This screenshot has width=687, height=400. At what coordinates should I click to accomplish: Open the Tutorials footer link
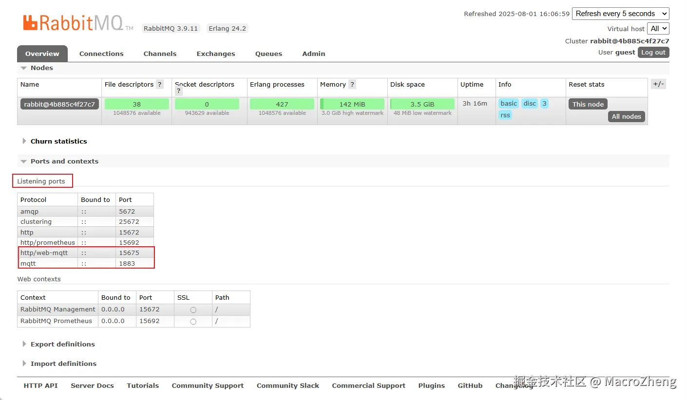(x=143, y=385)
